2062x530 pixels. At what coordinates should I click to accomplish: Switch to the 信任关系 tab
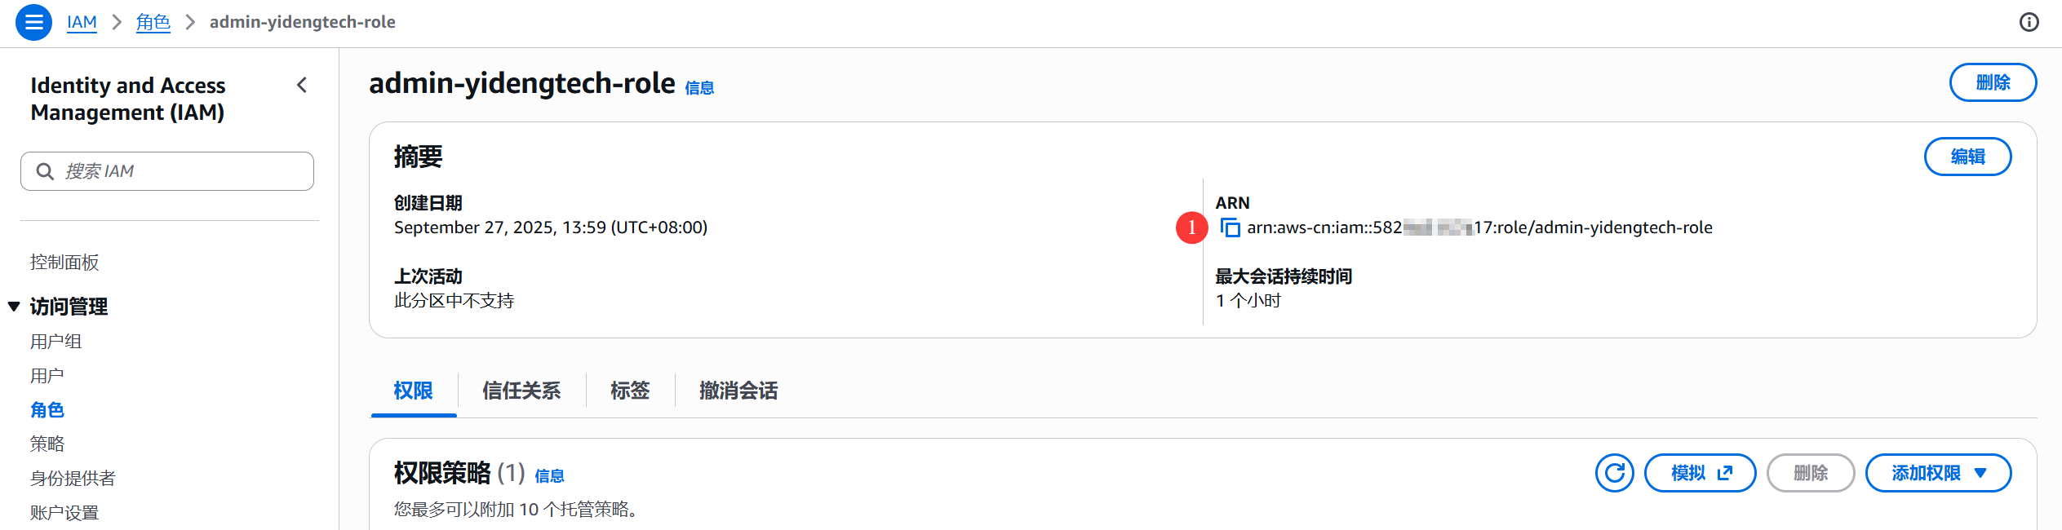[x=521, y=391]
